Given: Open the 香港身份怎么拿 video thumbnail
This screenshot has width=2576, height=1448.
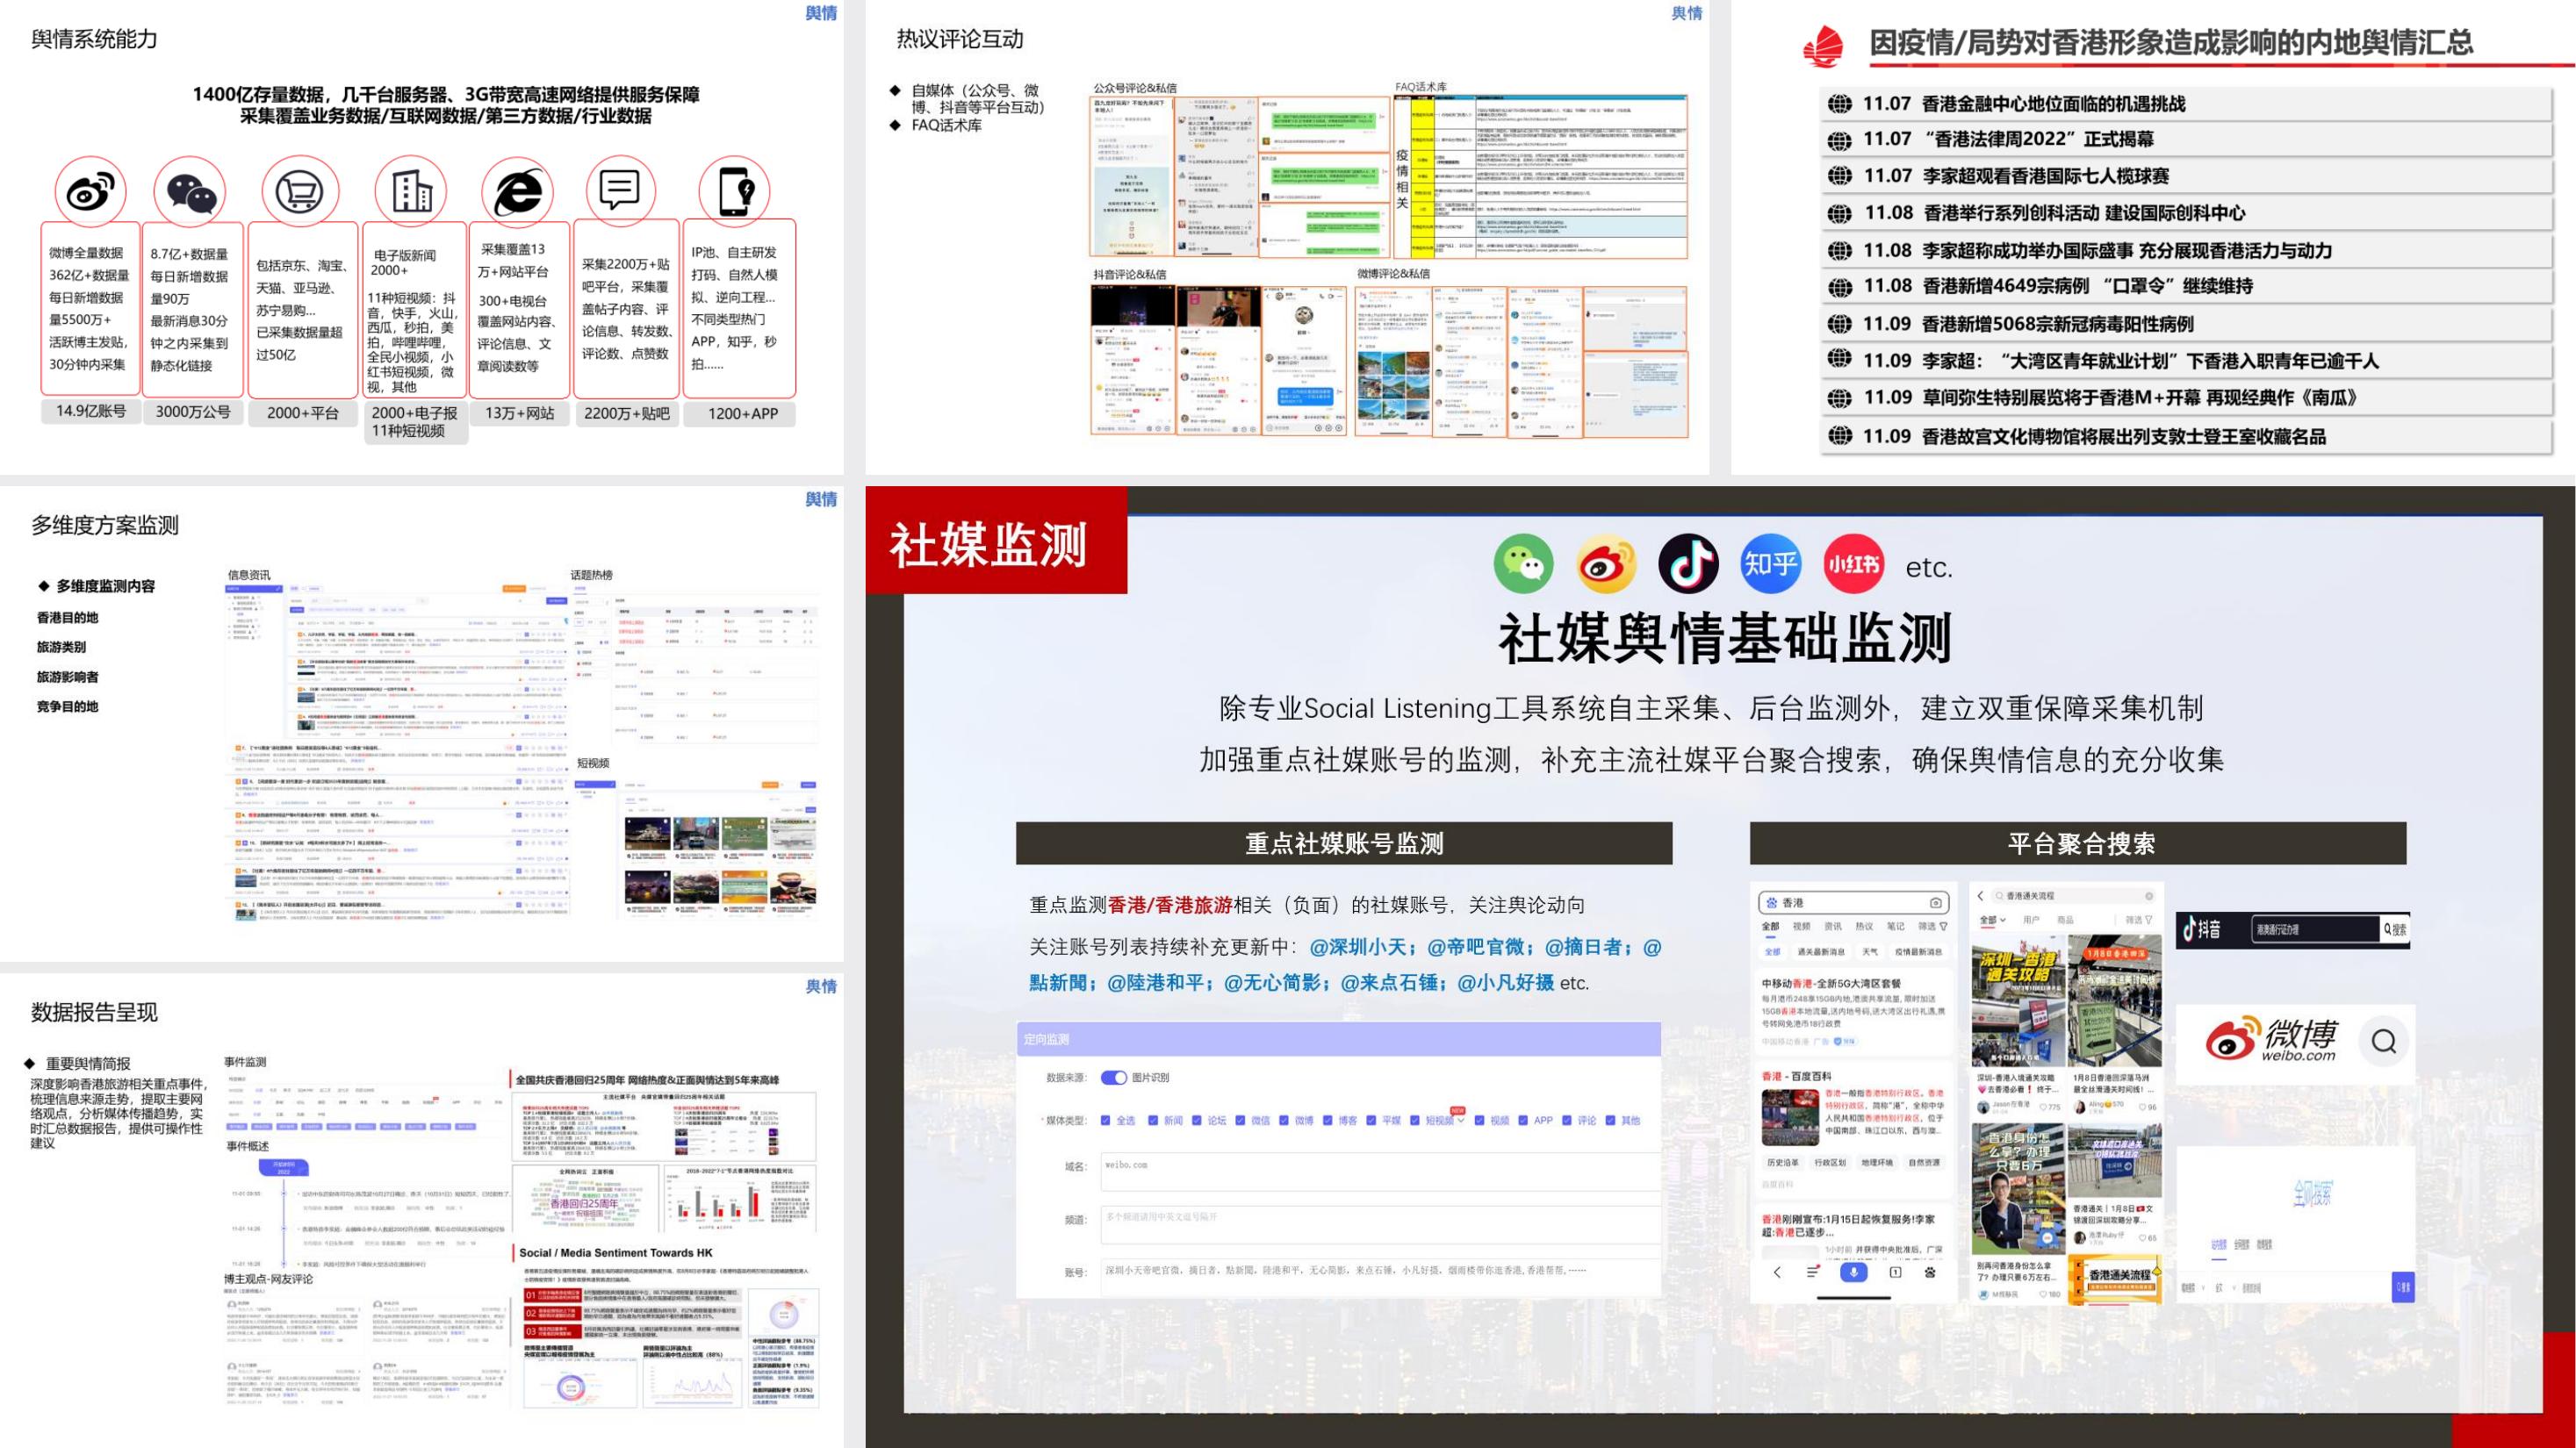Looking at the screenshot, I should [x=2019, y=1189].
